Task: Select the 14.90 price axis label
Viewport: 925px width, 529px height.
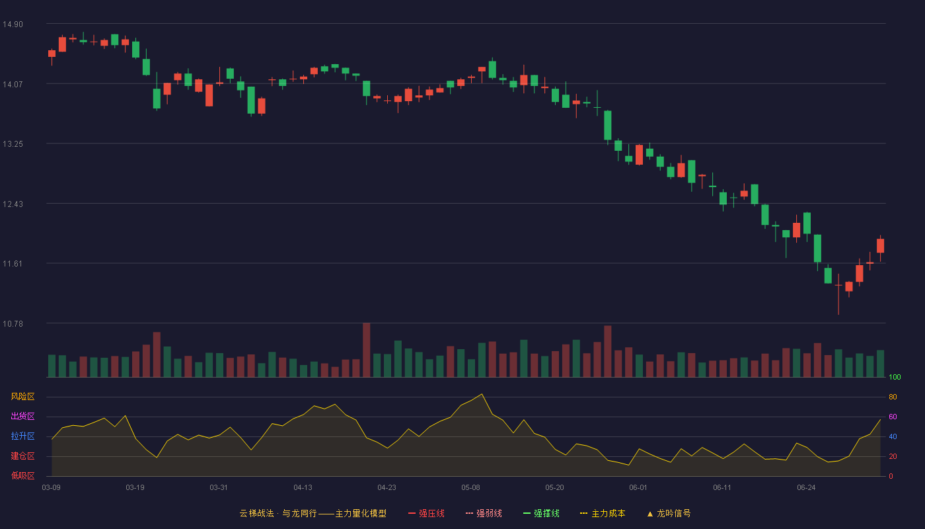Action: click(x=13, y=24)
